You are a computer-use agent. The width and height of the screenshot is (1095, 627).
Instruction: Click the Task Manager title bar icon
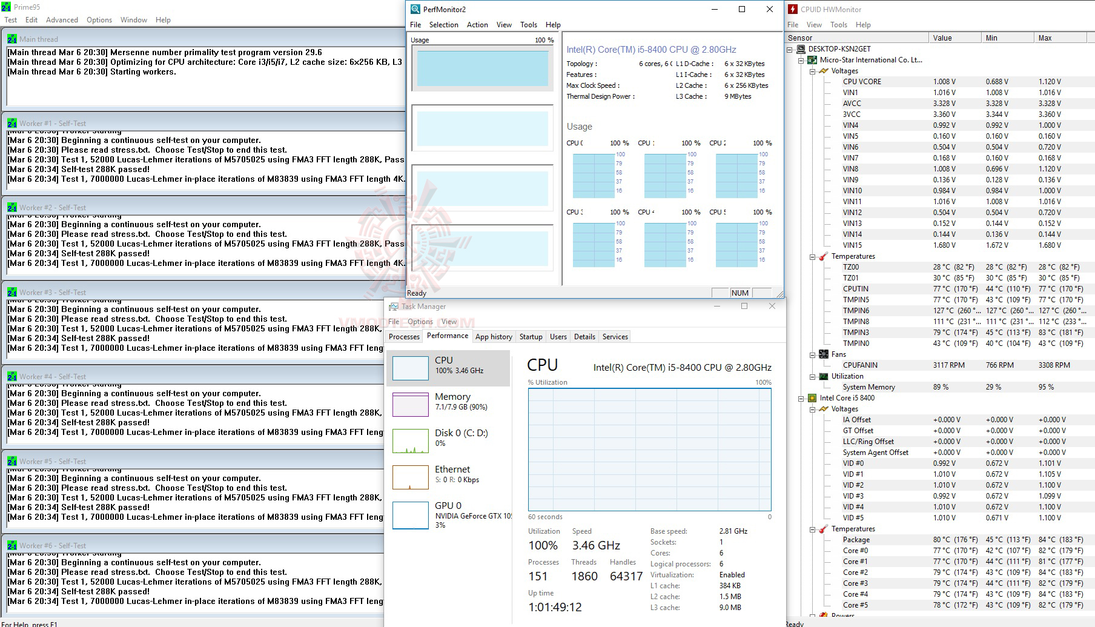coord(394,307)
